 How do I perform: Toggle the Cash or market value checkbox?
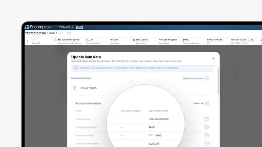point(207,143)
